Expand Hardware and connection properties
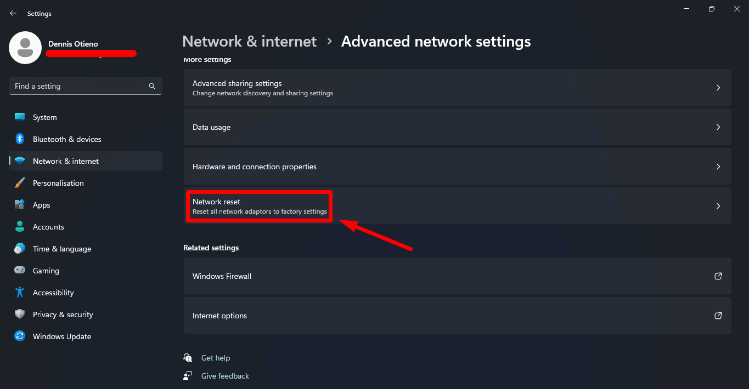Image resolution: width=749 pixels, height=389 pixels. pyautogui.click(x=457, y=167)
